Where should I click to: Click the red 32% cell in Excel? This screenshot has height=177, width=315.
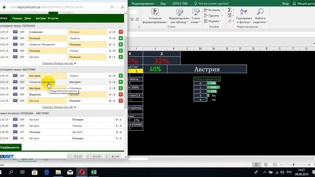161,61
